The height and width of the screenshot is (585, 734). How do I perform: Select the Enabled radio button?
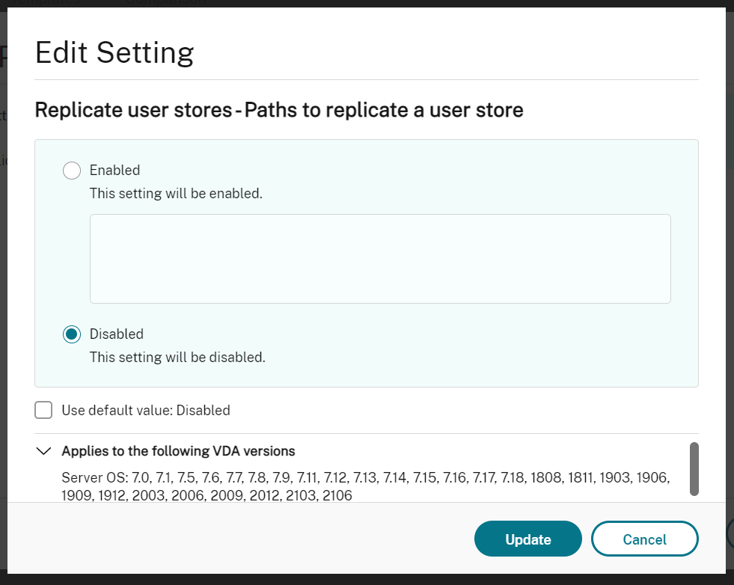[x=72, y=171]
